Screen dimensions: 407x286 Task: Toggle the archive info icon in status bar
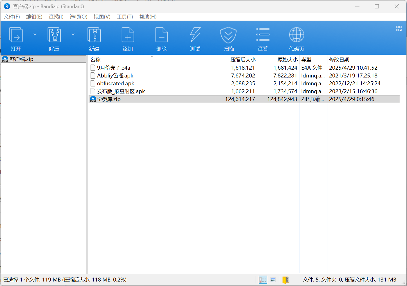pos(286,280)
